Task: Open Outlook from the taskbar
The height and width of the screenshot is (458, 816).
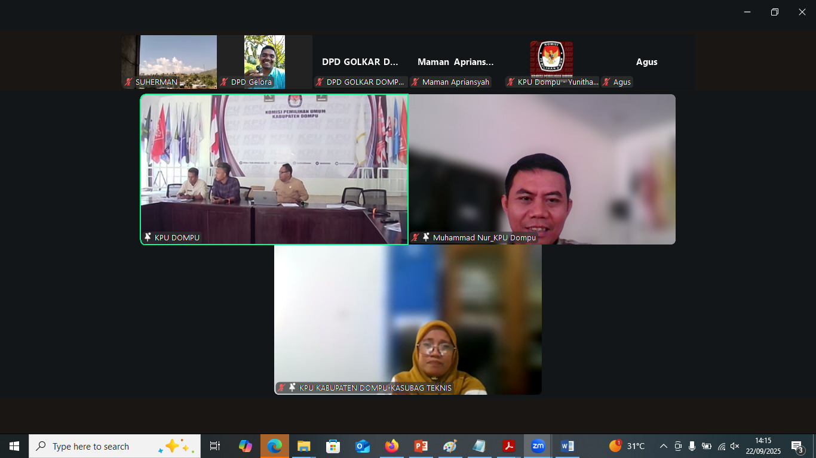Action: click(x=363, y=446)
